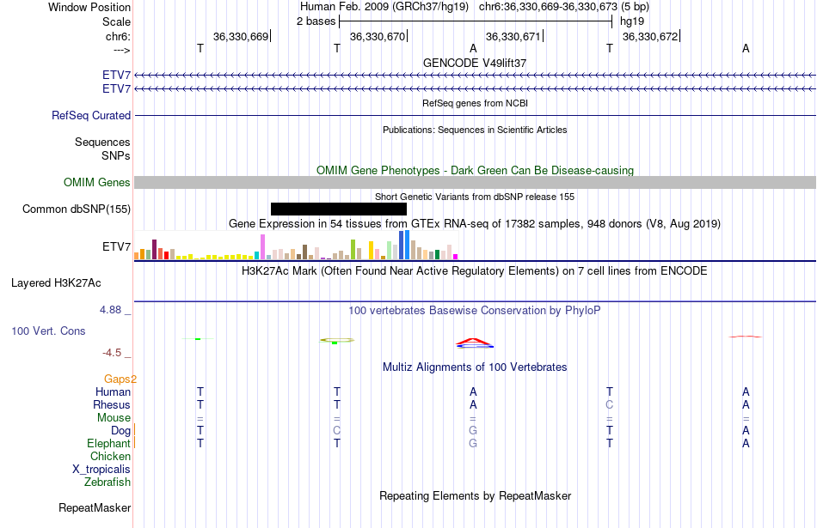
Task: Click the Dog G mismatch base
Action: pyautogui.click(x=473, y=431)
